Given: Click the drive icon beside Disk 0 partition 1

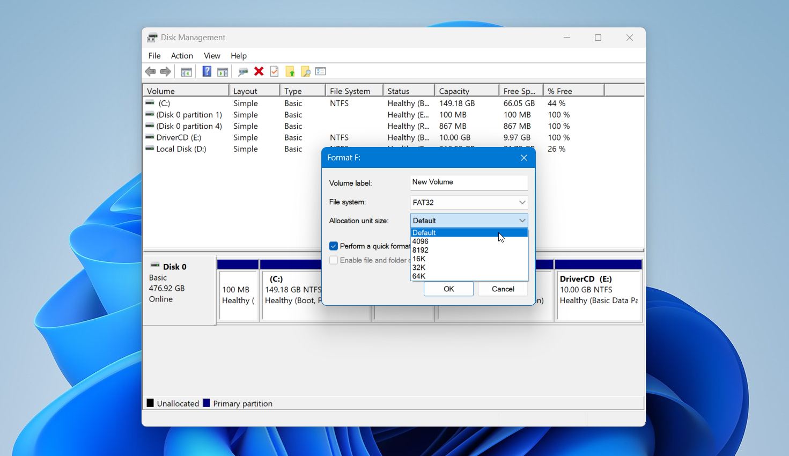Looking at the screenshot, I should tap(150, 114).
